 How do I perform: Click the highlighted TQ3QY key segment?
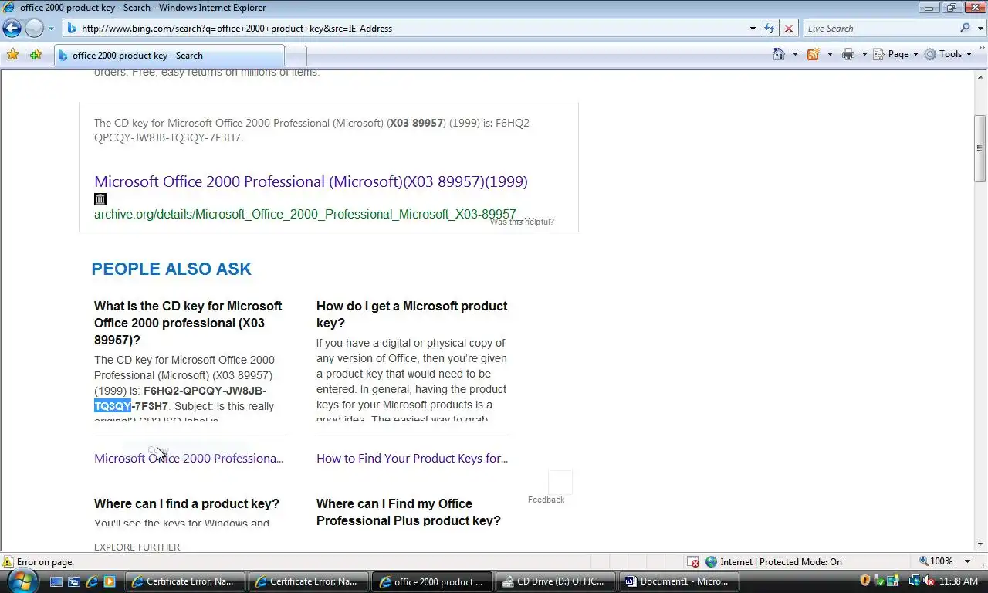pyautogui.click(x=113, y=406)
